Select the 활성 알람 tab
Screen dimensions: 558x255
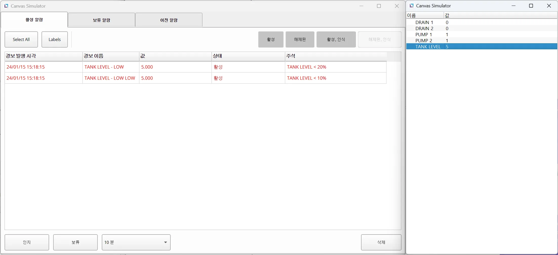click(x=34, y=20)
